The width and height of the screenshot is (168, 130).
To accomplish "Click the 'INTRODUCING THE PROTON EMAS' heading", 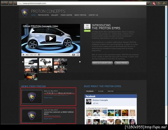I will (106, 27).
